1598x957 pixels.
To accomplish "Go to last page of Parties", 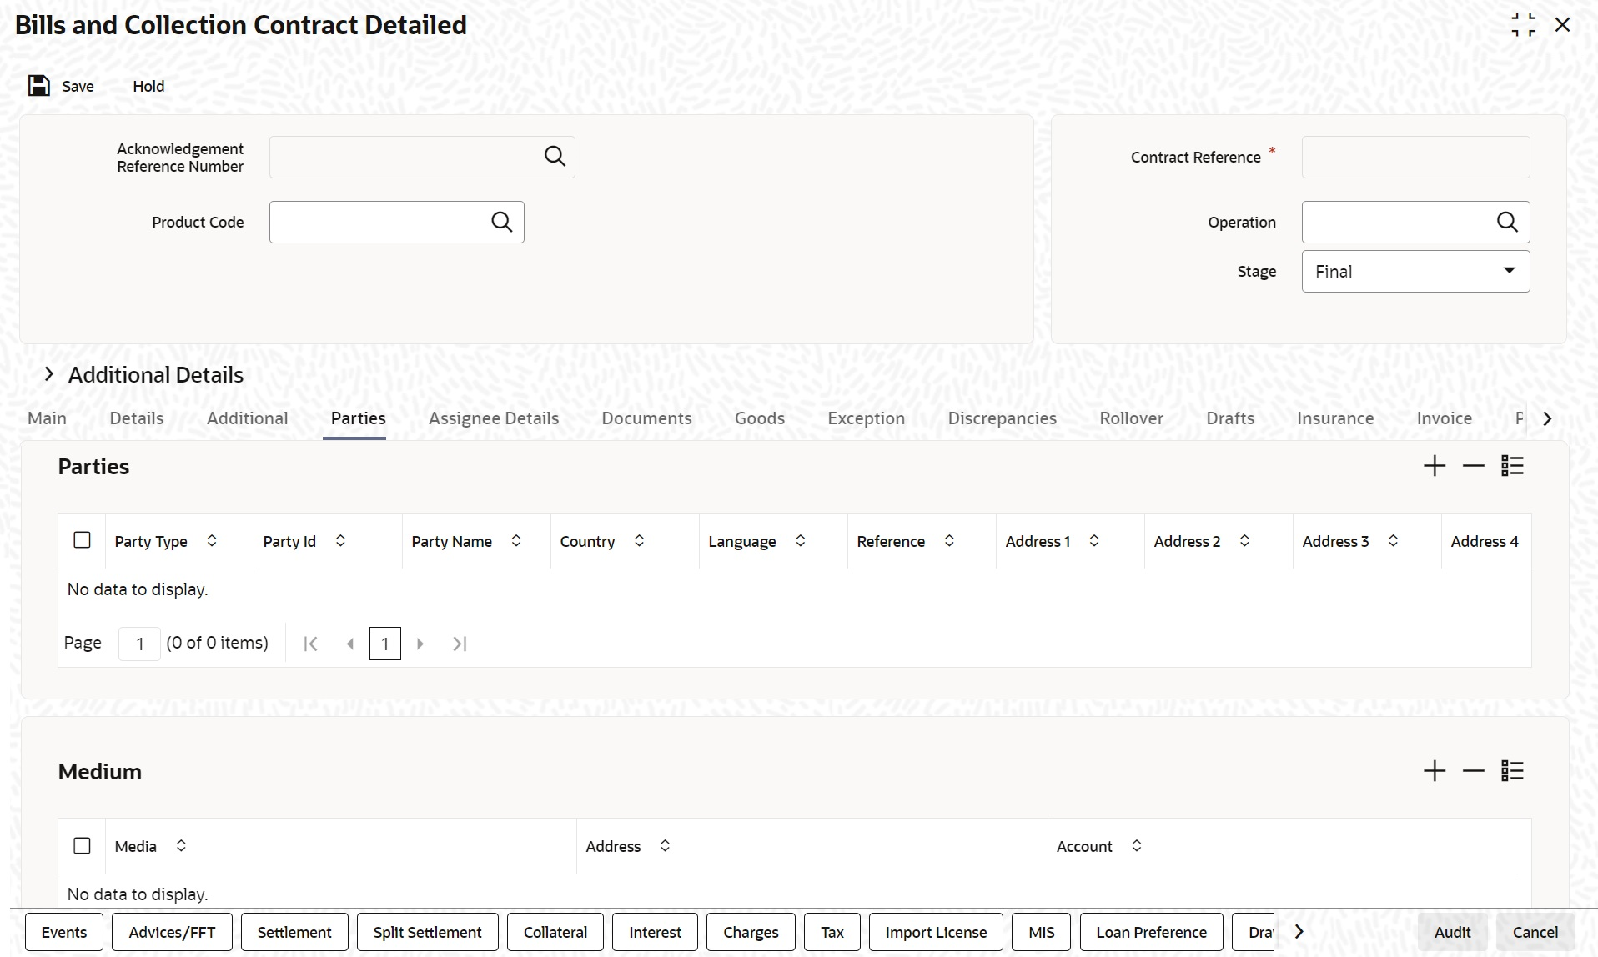I will (460, 644).
